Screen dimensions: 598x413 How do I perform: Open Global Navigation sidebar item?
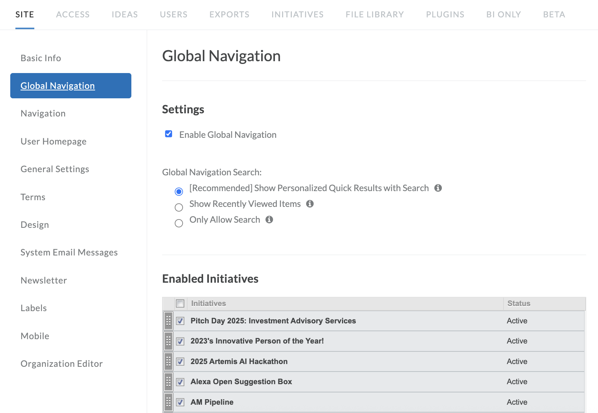[71, 86]
